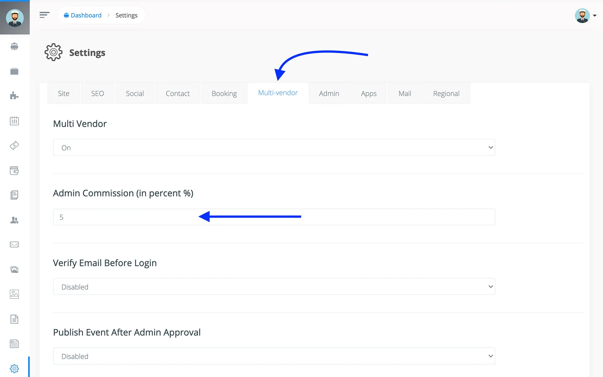Image resolution: width=603 pixels, height=377 pixels.
Task: Click the Settings breadcrumb text
Action: (x=126, y=15)
